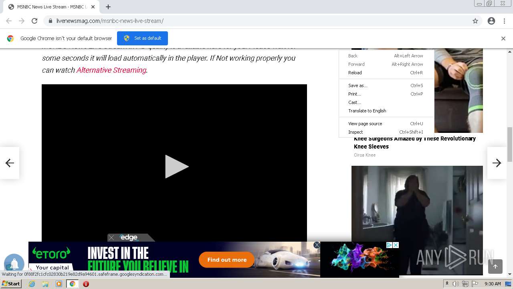The image size is (513, 289).
Task: Click the system clock 9:30 AM
Action: (493, 284)
